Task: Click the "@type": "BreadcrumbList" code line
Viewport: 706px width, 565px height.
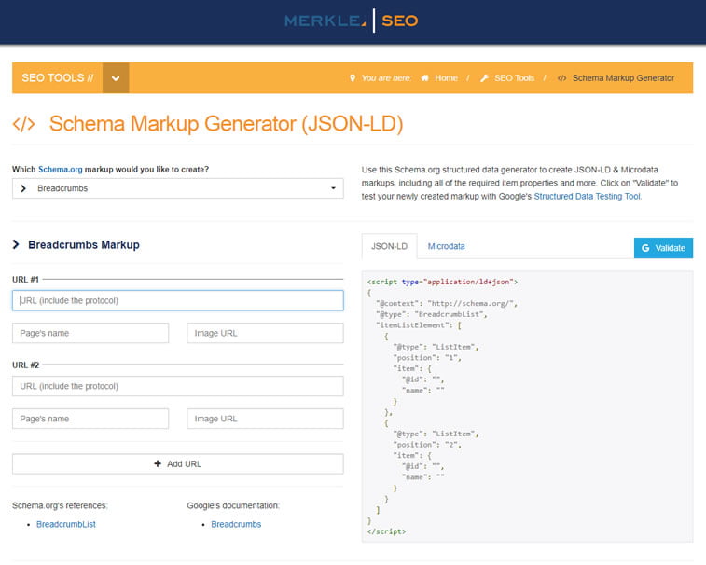Action: (432, 314)
